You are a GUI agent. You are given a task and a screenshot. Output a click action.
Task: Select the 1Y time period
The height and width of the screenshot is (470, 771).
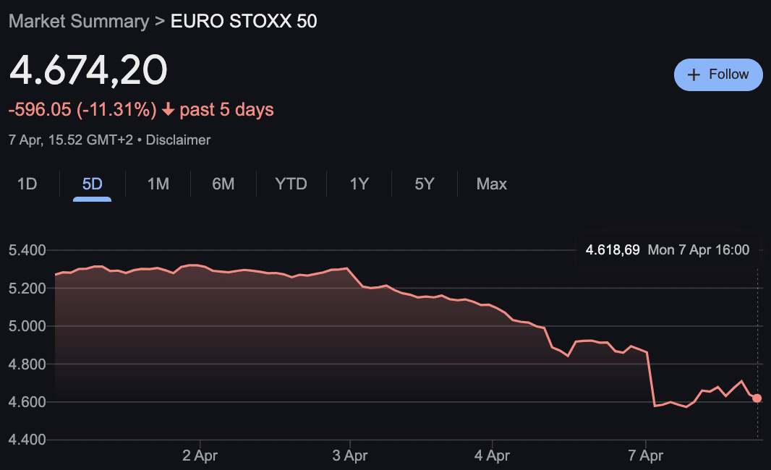(358, 184)
